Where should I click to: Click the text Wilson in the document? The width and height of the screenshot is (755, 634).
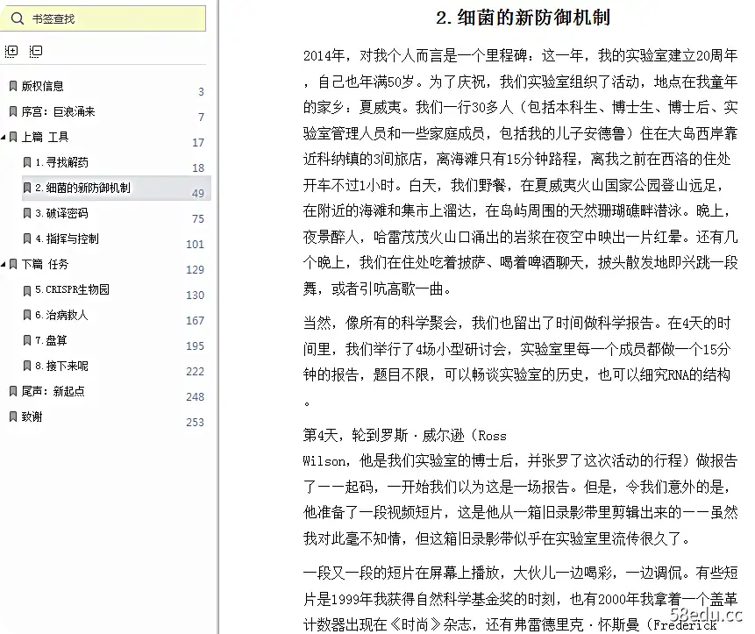(x=324, y=461)
